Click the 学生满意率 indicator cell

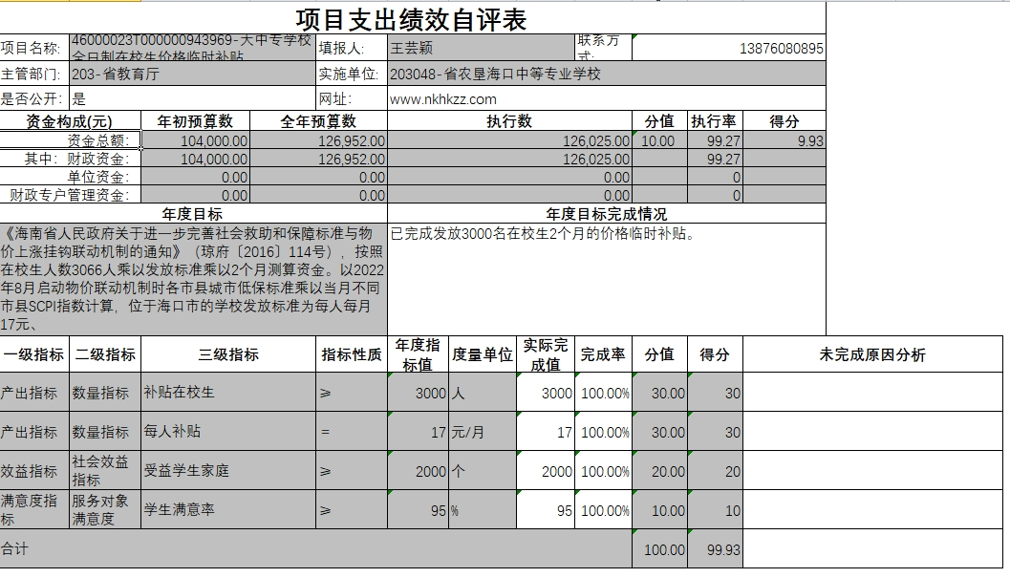[x=228, y=510]
